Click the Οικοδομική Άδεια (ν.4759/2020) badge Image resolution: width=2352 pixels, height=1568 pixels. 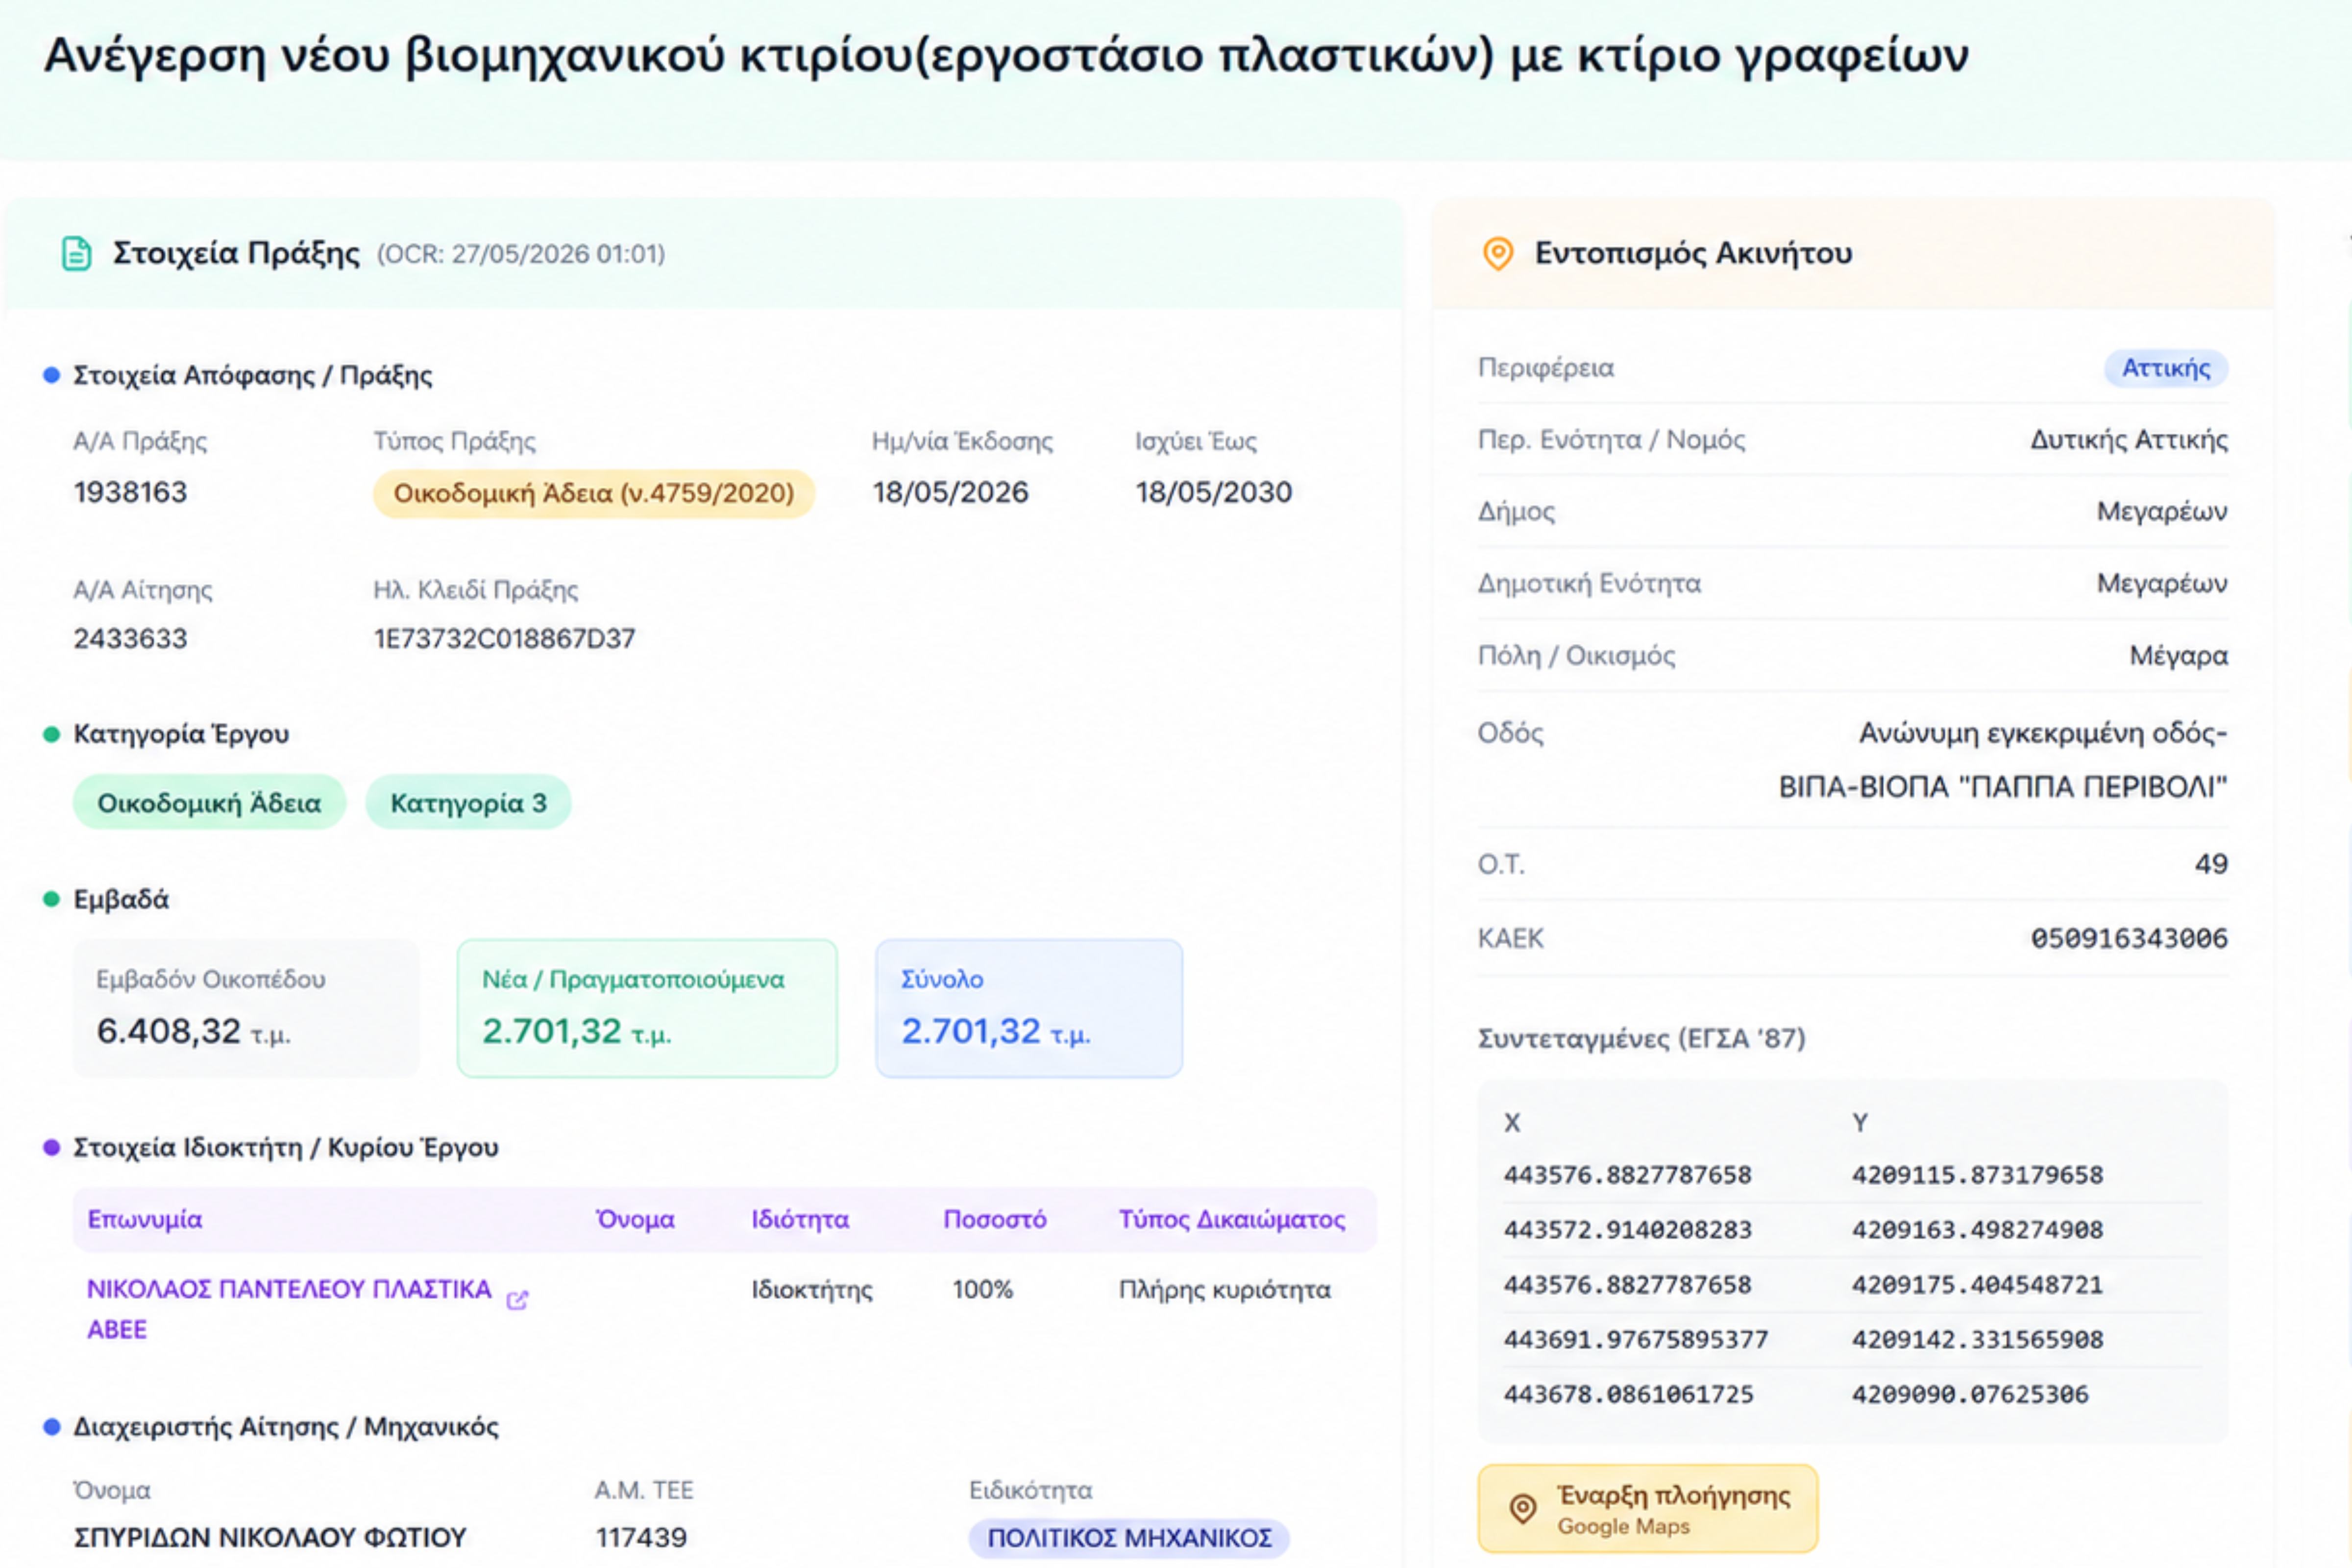click(594, 493)
